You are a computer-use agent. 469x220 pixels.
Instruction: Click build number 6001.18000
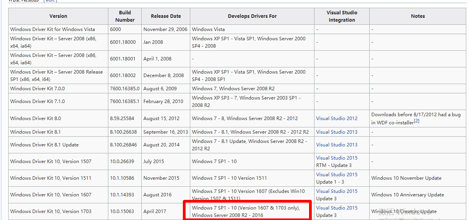coord(123,42)
